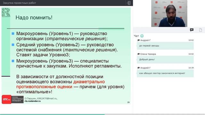Click the 'Закупка проектных работ' title
The image size is (205, 115).
tap(19, 3)
